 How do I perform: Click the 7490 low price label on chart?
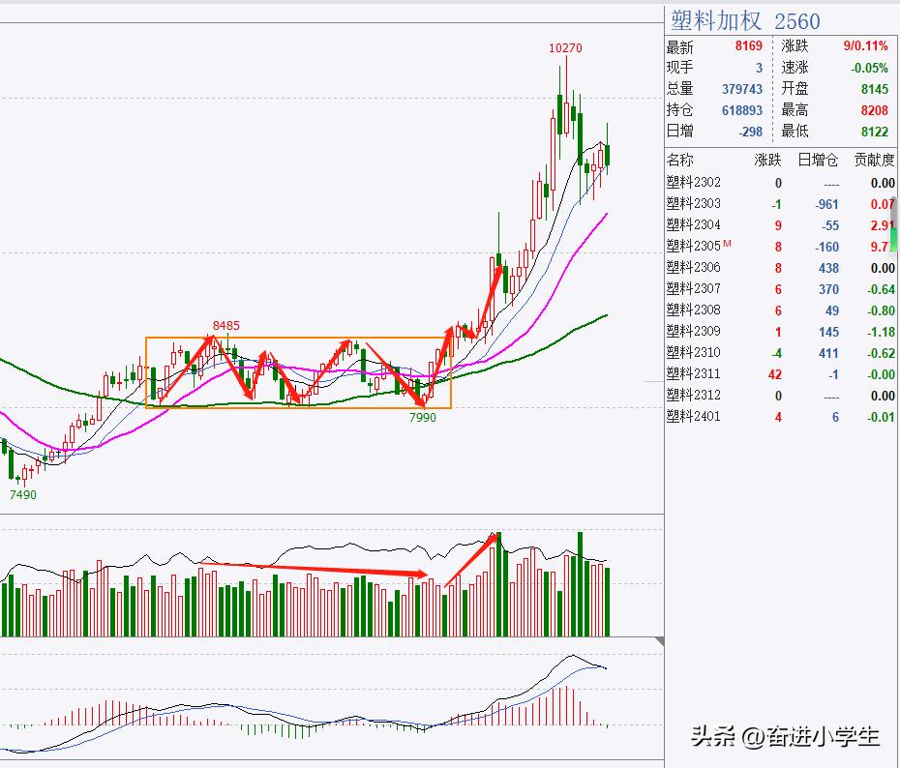[x=23, y=494]
